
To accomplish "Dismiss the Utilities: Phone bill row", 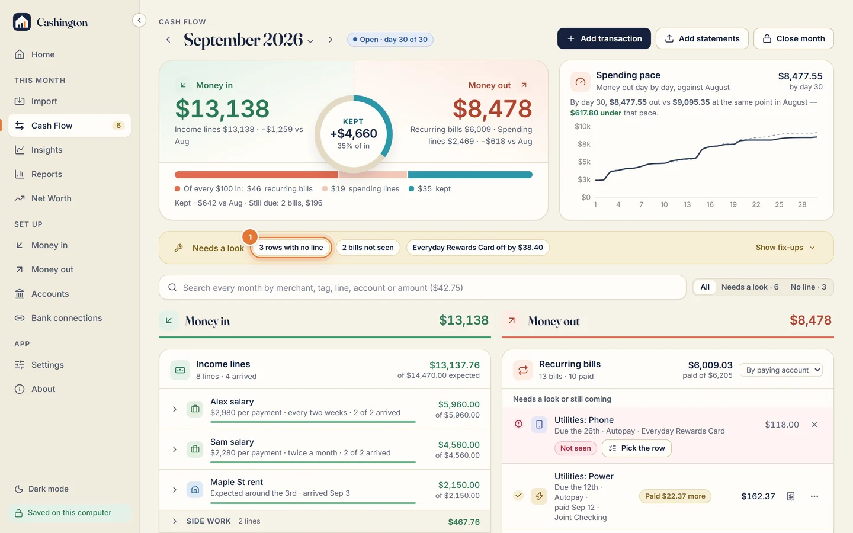I will tap(814, 425).
